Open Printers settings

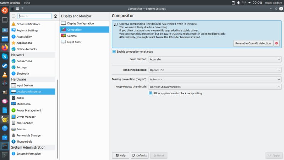pyautogui.click(x=32, y=129)
